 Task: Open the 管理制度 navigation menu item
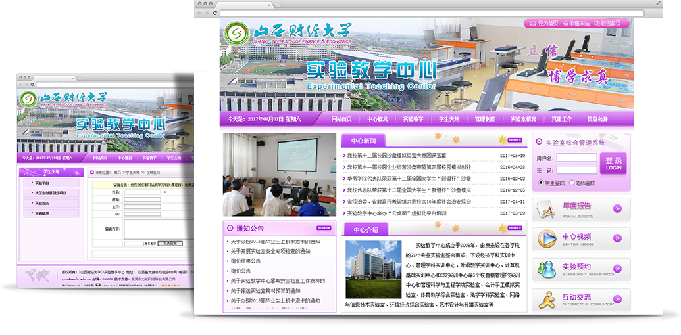[485, 119]
